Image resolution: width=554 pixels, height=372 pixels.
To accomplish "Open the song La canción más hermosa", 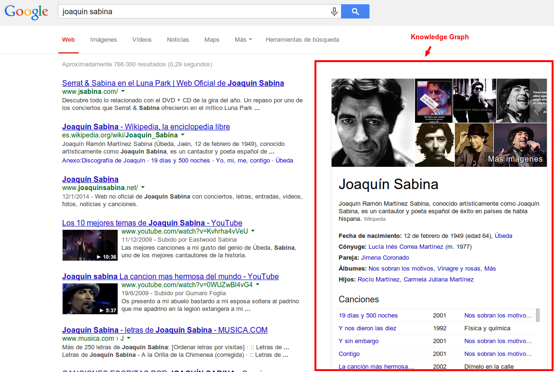I will (x=376, y=367).
